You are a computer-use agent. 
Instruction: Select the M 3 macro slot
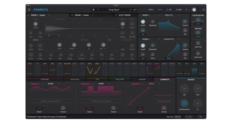click(x=195, y=69)
